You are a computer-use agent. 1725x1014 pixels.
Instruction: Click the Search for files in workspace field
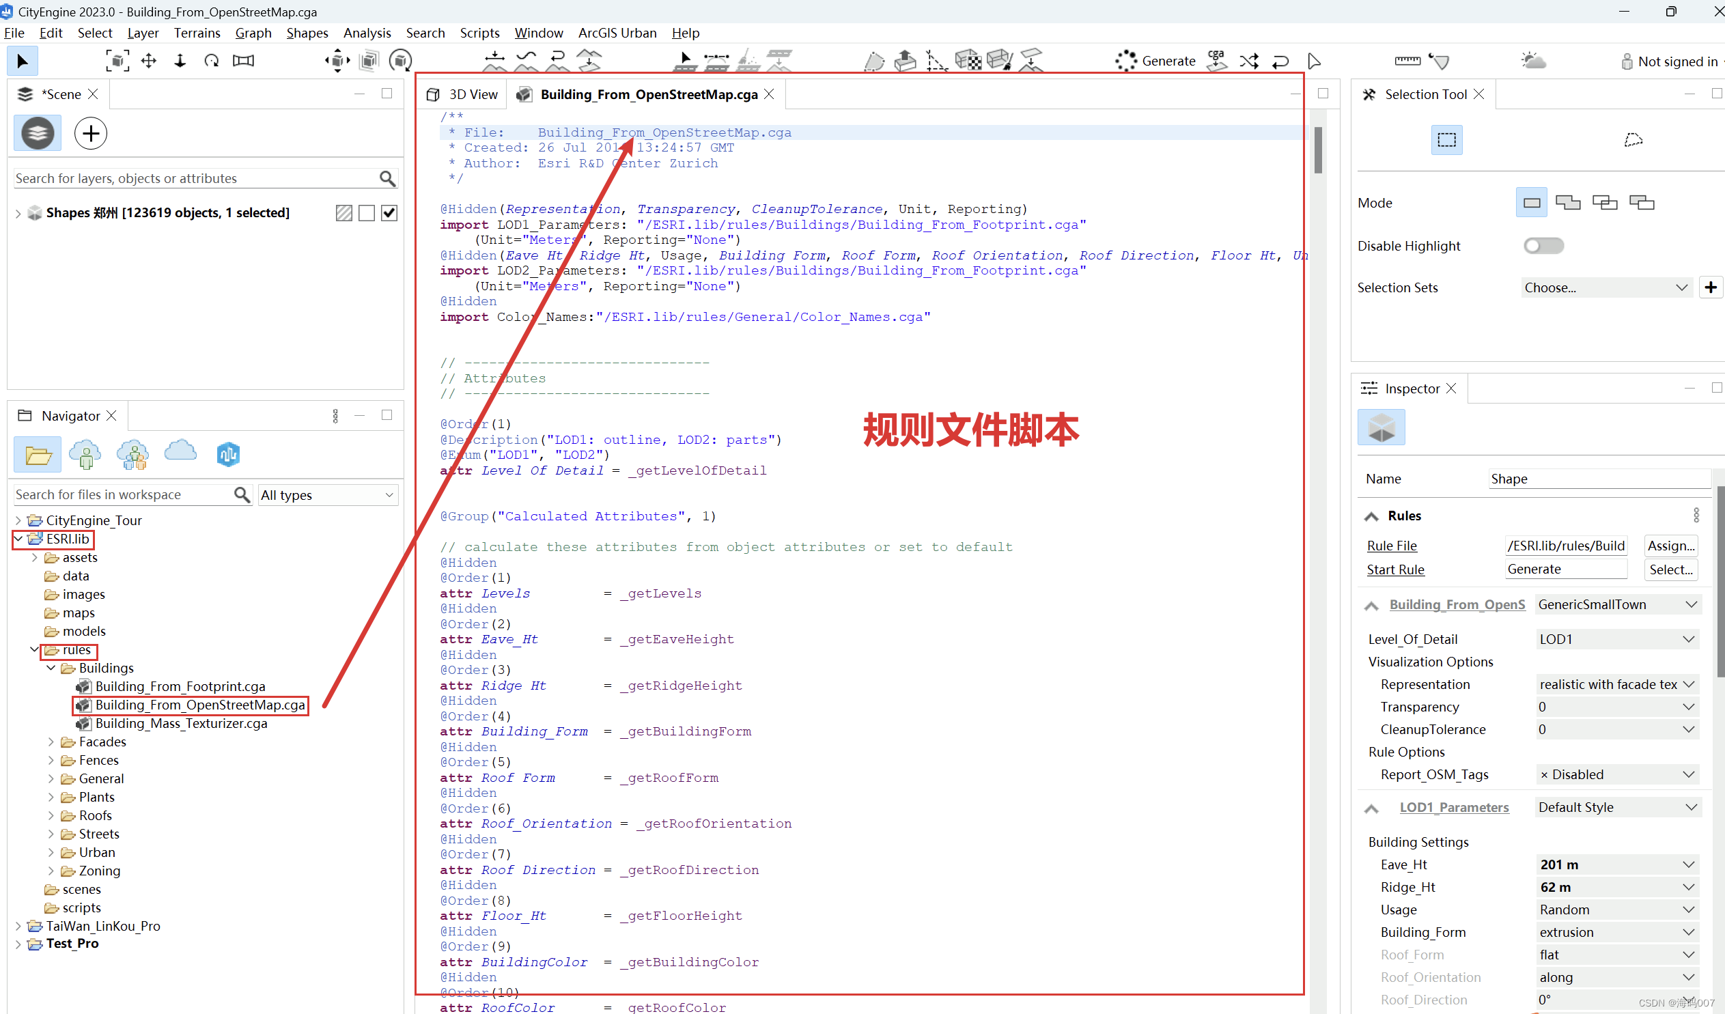click(x=123, y=494)
